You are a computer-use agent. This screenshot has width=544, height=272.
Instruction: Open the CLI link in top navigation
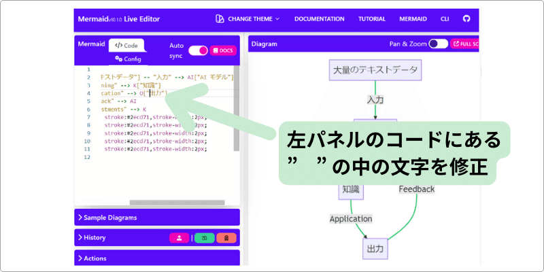click(445, 19)
